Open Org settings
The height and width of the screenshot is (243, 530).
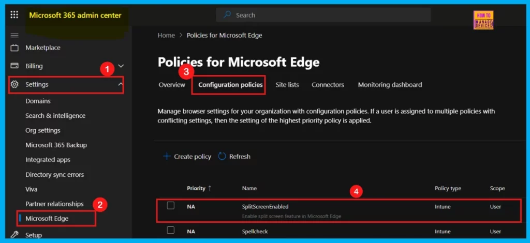(42, 130)
